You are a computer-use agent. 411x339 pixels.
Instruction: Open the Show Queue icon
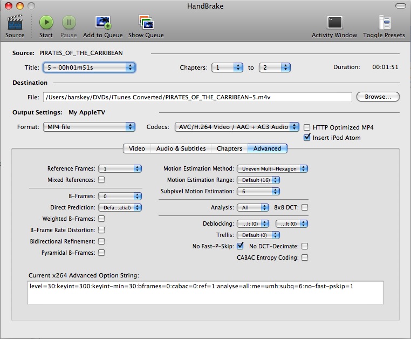(146, 22)
